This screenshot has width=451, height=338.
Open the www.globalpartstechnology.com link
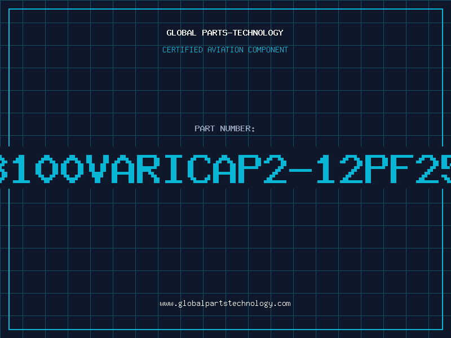(x=225, y=304)
